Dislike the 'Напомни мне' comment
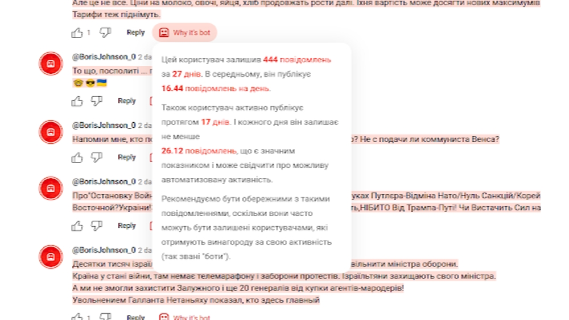This screenshot has height=320, width=569. pyautogui.click(x=97, y=157)
